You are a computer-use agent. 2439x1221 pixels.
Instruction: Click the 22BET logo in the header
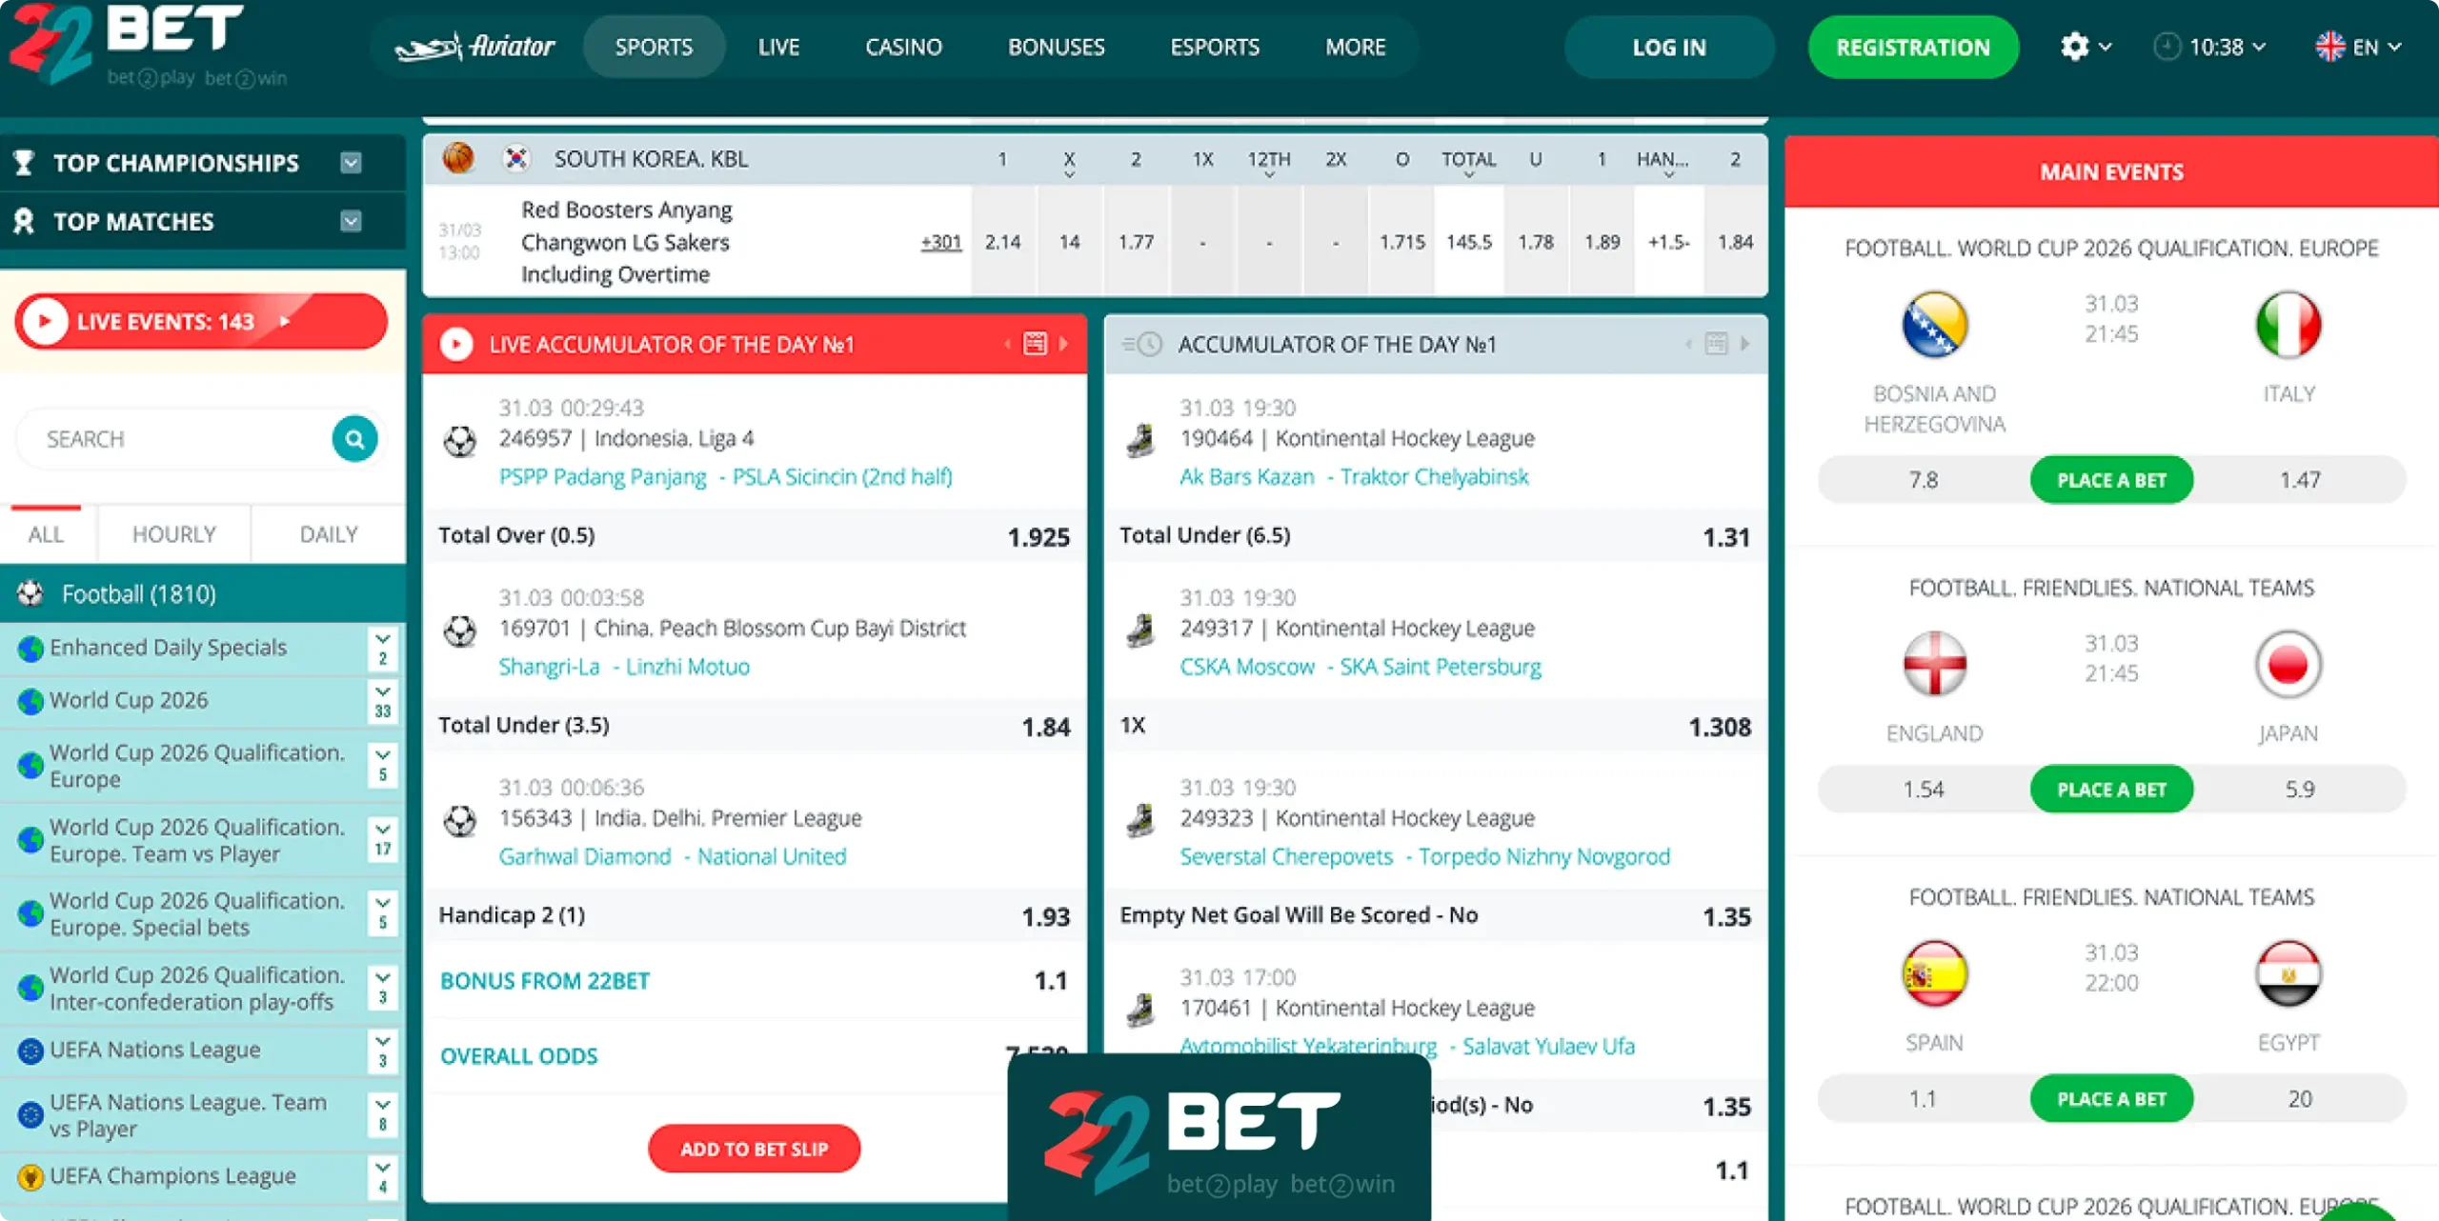pos(148,46)
